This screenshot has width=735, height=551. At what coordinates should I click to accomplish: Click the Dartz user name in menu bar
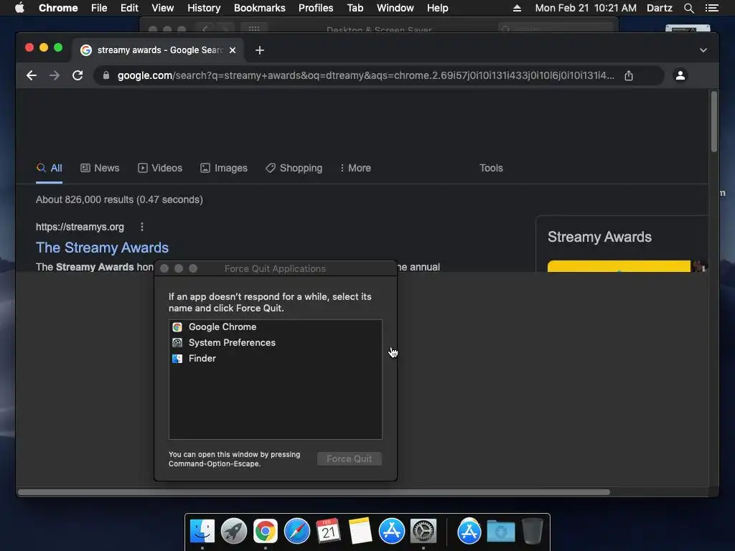[x=660, y=8]
